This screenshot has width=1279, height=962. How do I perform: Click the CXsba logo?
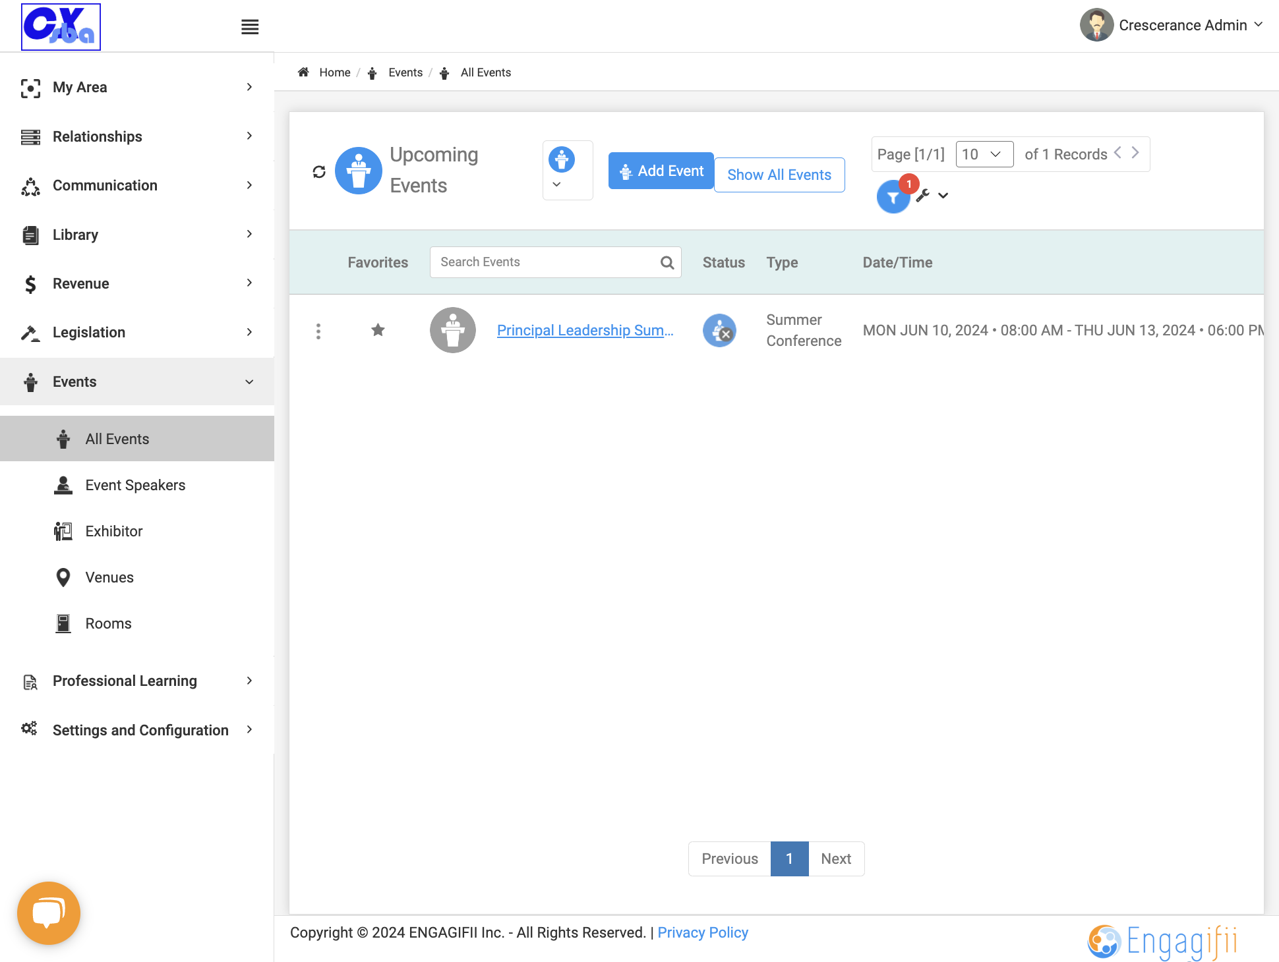(61, 27)
